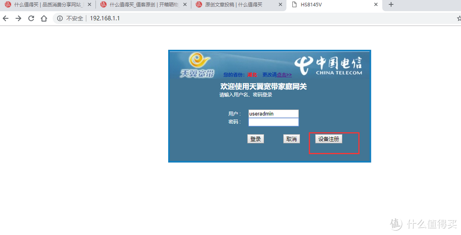The width and height of the screenshot is (461, 235).
Task: Click the red favicon of first tab
Action: 8,4
